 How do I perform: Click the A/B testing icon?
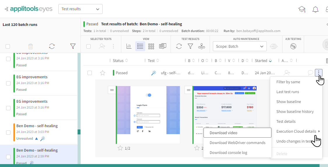click(x=293, y=46)
